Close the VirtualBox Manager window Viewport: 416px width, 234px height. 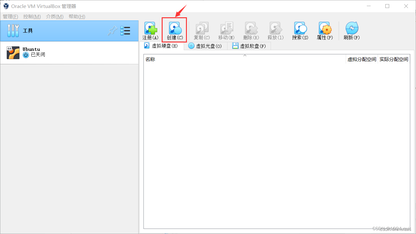406,6
